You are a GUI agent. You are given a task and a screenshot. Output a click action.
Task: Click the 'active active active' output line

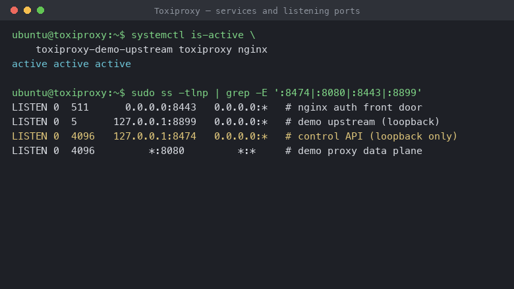pyautogui.click(x=71, y=64)
